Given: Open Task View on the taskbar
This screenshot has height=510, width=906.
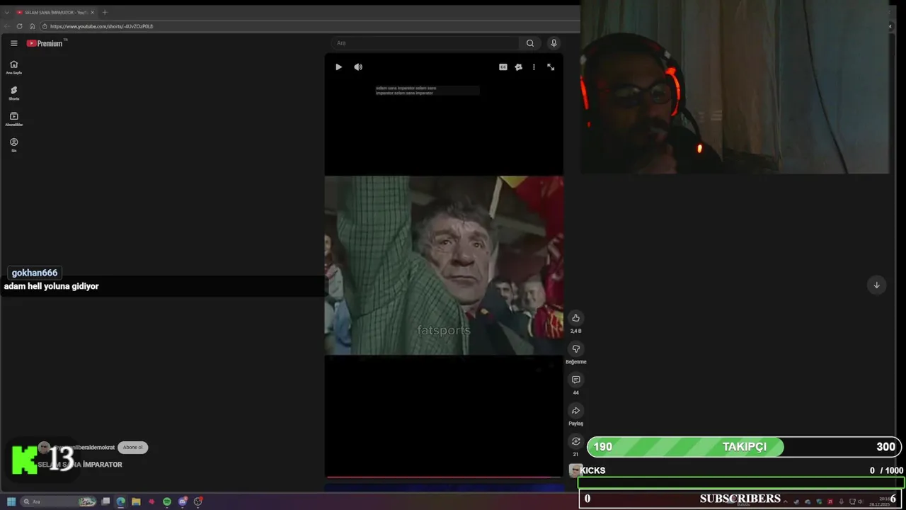Looking at the screenshot, I should pos(105,501).
